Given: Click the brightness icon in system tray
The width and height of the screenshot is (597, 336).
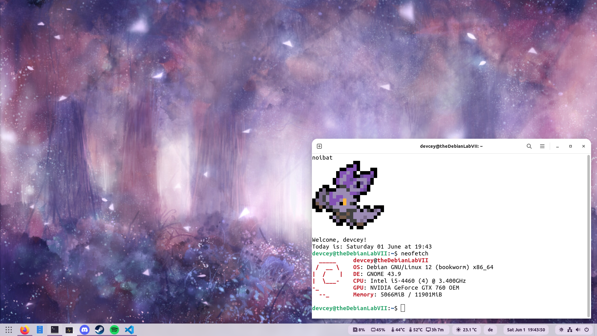Looking at the screenshot, I should click(561, 330).
